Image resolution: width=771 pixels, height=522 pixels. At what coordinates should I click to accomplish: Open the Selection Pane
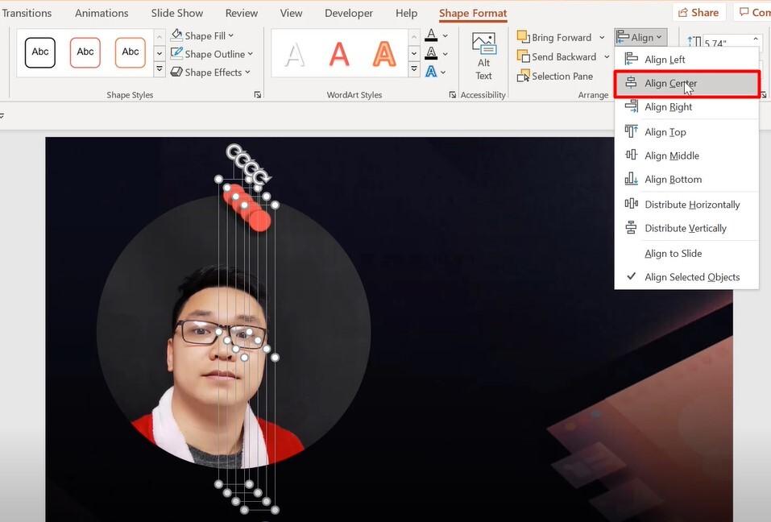tap(556, 76)
